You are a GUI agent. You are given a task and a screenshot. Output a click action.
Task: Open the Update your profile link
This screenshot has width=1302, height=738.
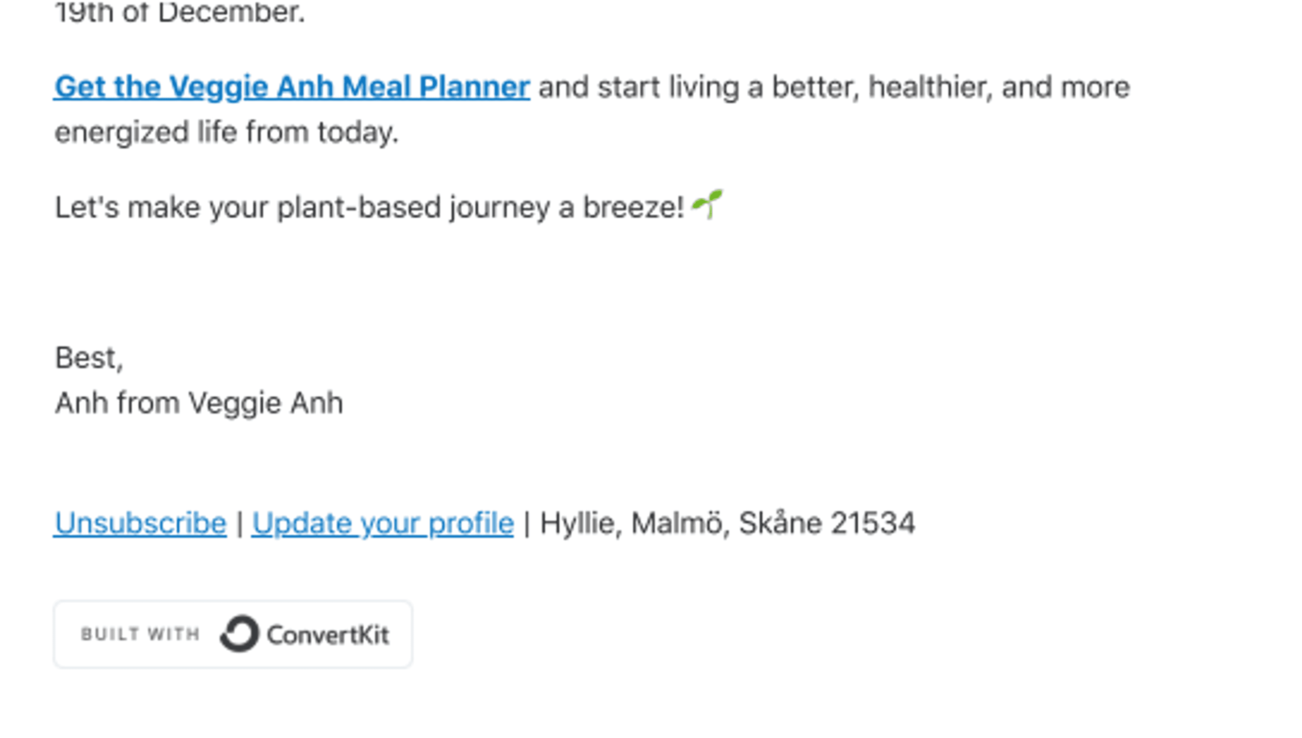[383, 524]
